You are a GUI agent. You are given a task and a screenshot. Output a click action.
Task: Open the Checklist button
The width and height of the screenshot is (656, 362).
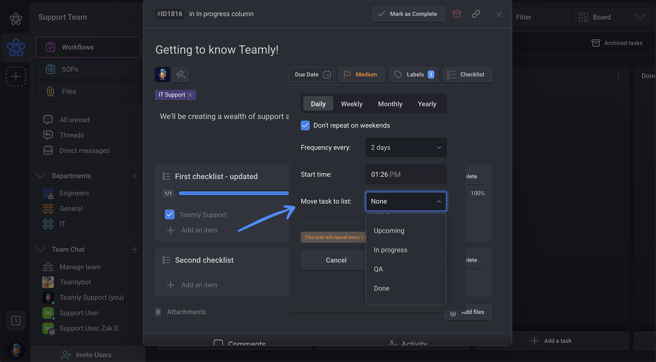click(x=467, y=74)
